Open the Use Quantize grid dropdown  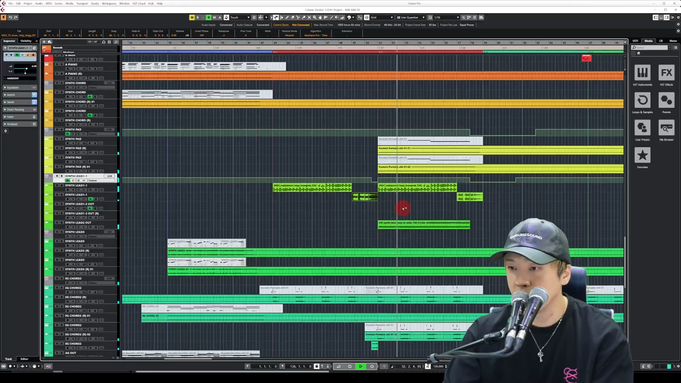411,17
